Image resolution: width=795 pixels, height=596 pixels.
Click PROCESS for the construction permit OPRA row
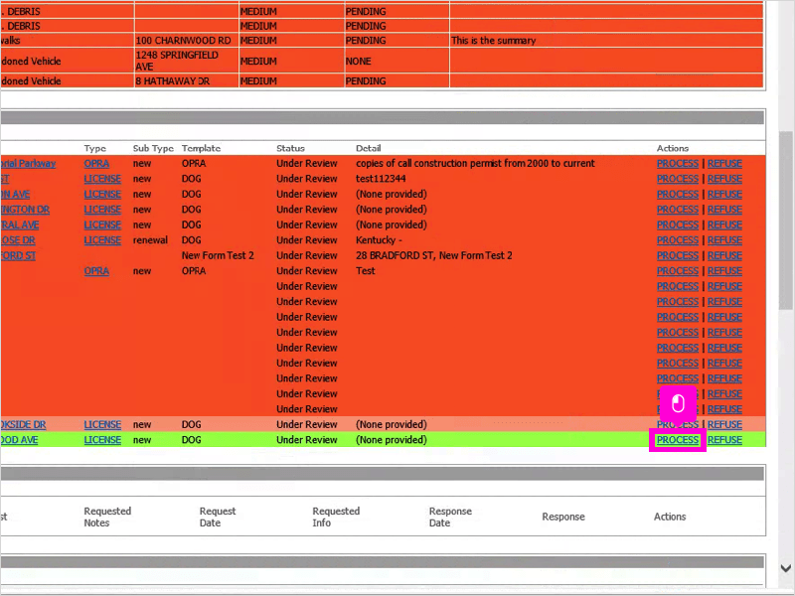point(678,164)
